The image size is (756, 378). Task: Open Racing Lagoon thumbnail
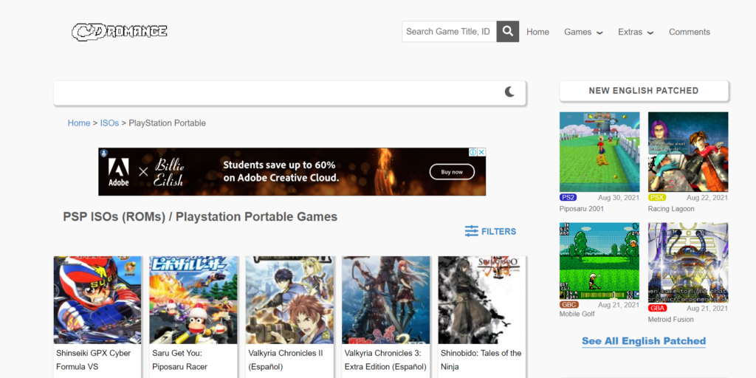[688, 152]
